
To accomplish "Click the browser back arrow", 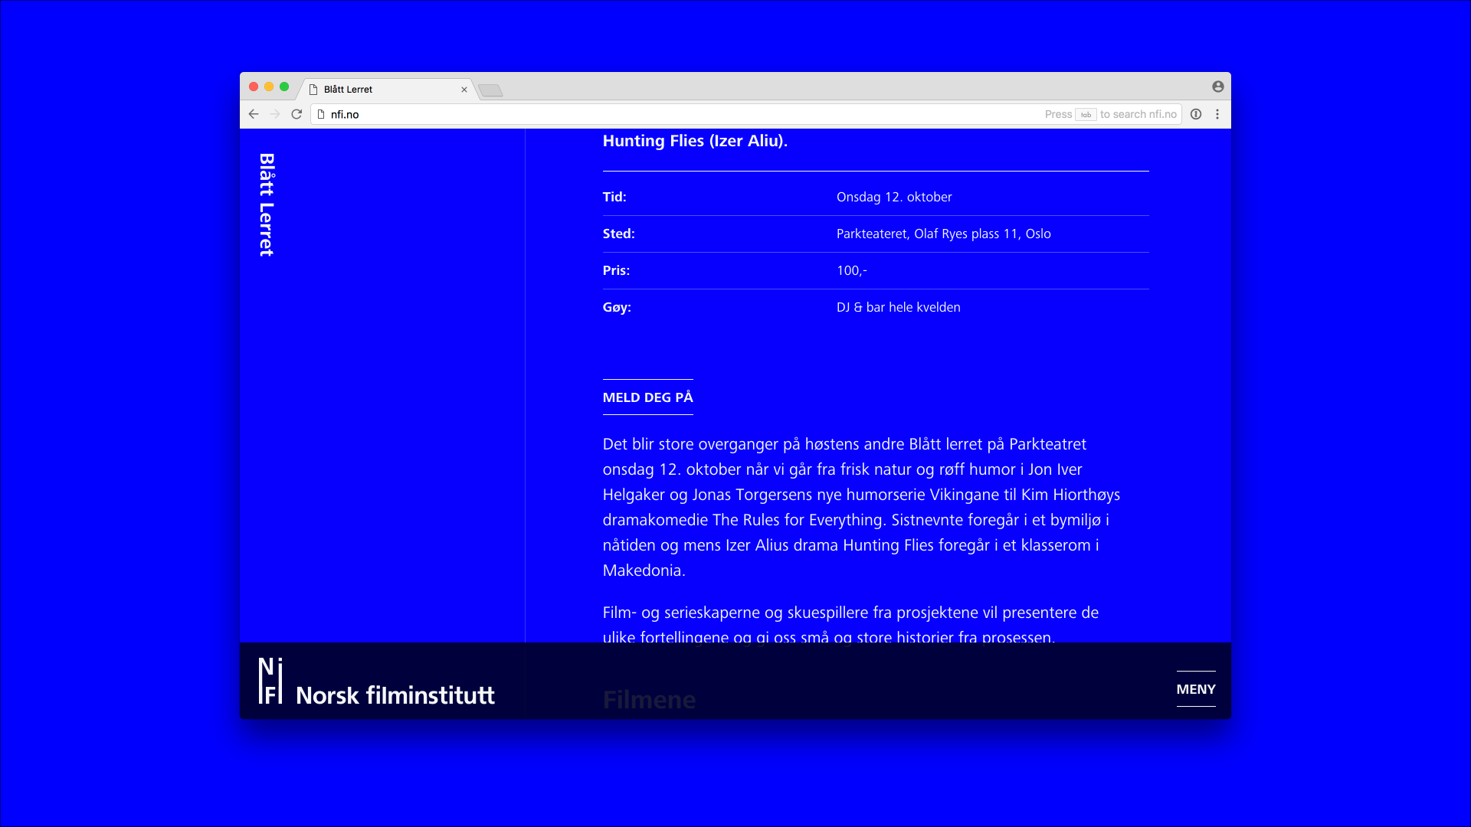I will pyautogui.click(x=254, y=114).
